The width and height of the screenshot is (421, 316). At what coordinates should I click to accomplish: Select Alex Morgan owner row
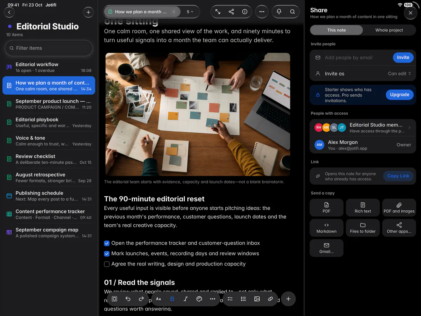(x=363, y=145)
